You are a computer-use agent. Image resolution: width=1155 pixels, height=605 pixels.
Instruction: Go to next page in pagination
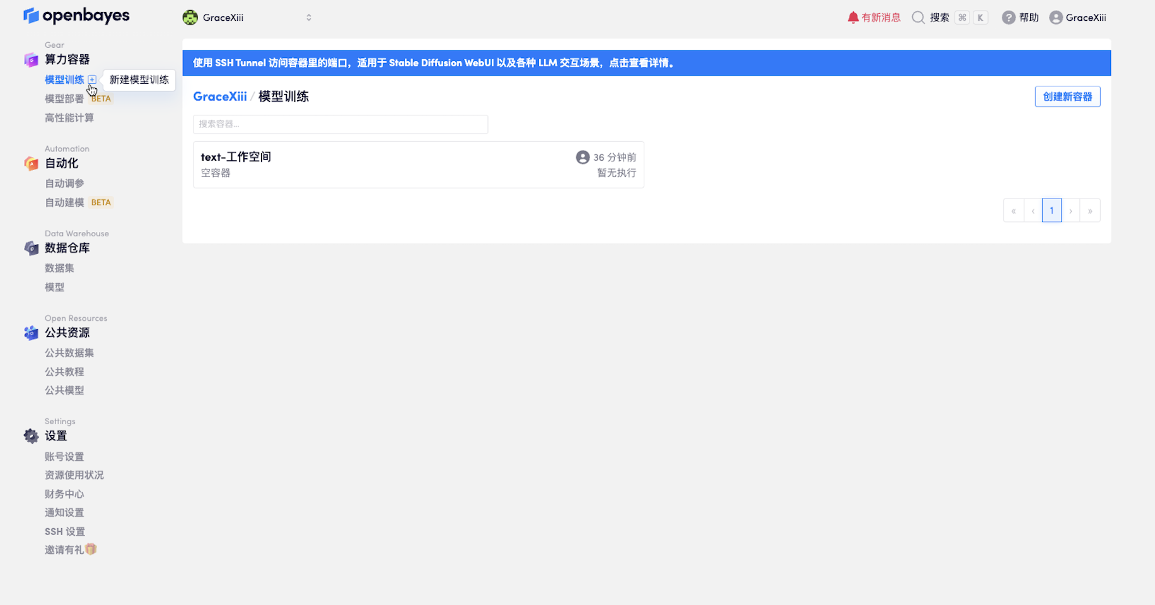(x=1071, y=210)
